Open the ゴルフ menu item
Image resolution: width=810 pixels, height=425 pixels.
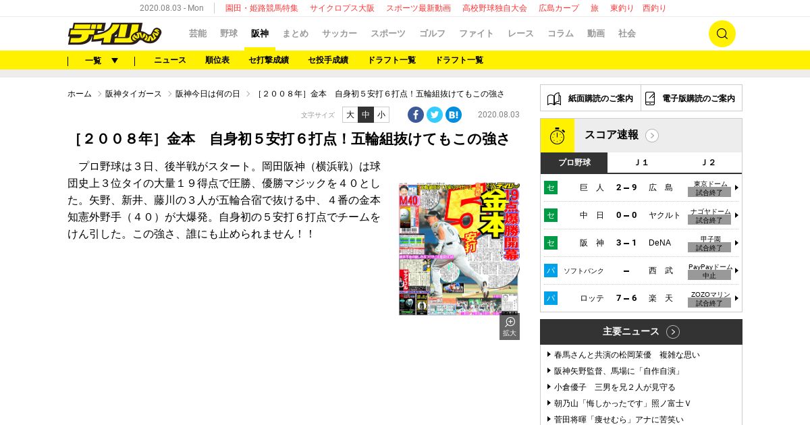[x=432, y=34]
